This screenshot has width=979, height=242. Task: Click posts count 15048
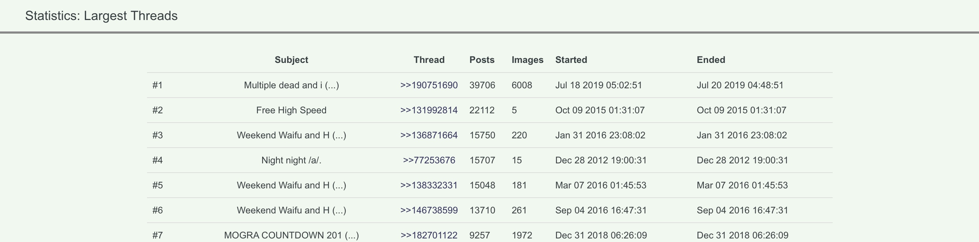point(482,185)
